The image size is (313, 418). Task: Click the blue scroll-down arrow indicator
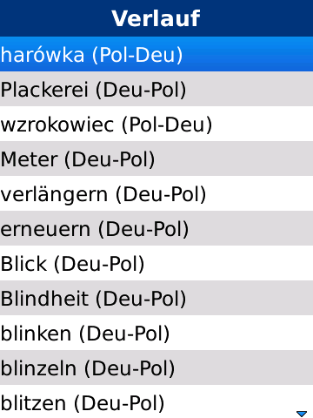click(302, 414)
